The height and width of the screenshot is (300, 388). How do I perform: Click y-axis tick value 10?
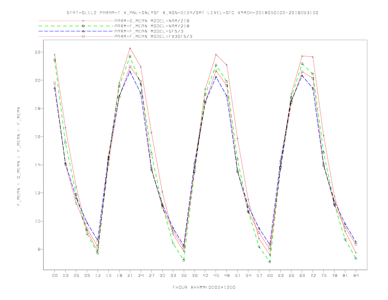click(38, 221)
